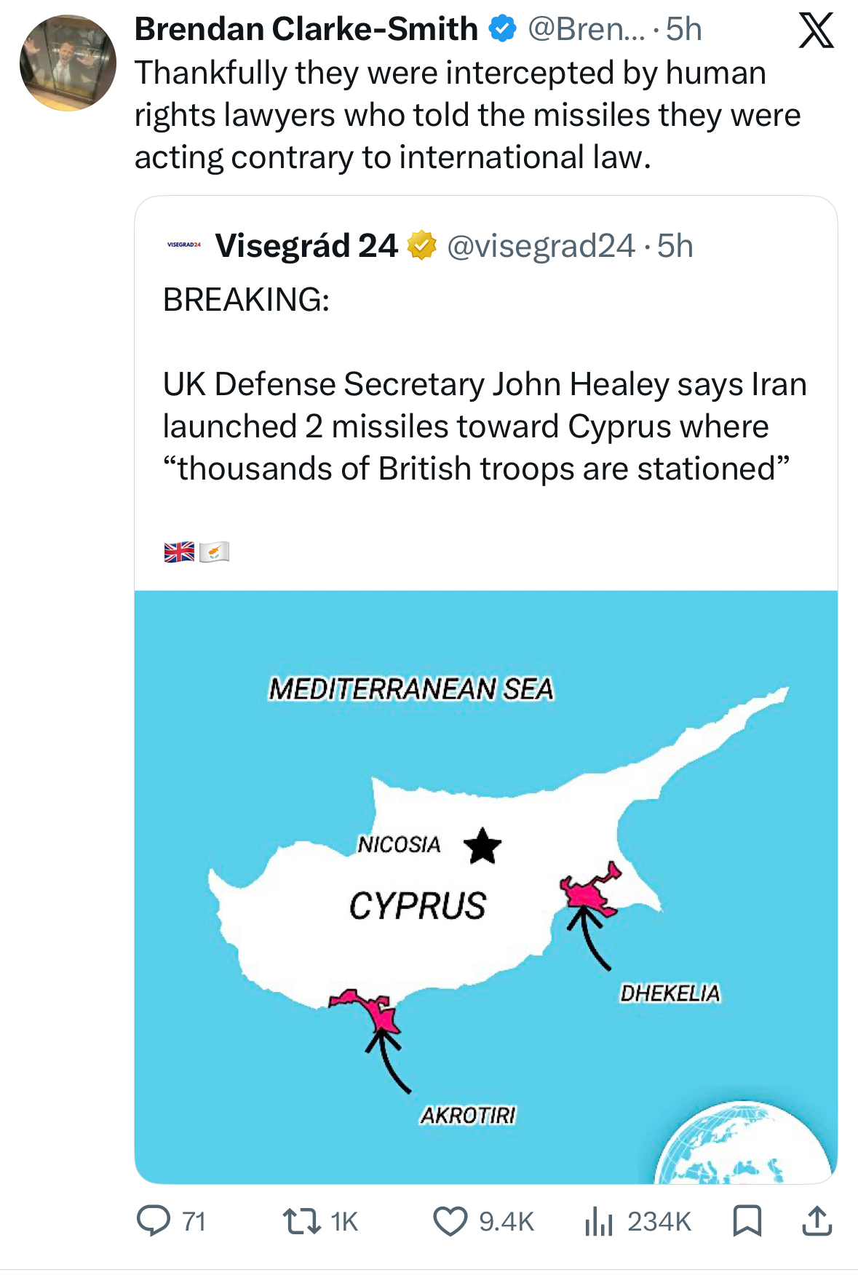Click Visegrád 24's gold verified badge
This screenshot has width=858, height=1275.
click(x=421, y=245)
